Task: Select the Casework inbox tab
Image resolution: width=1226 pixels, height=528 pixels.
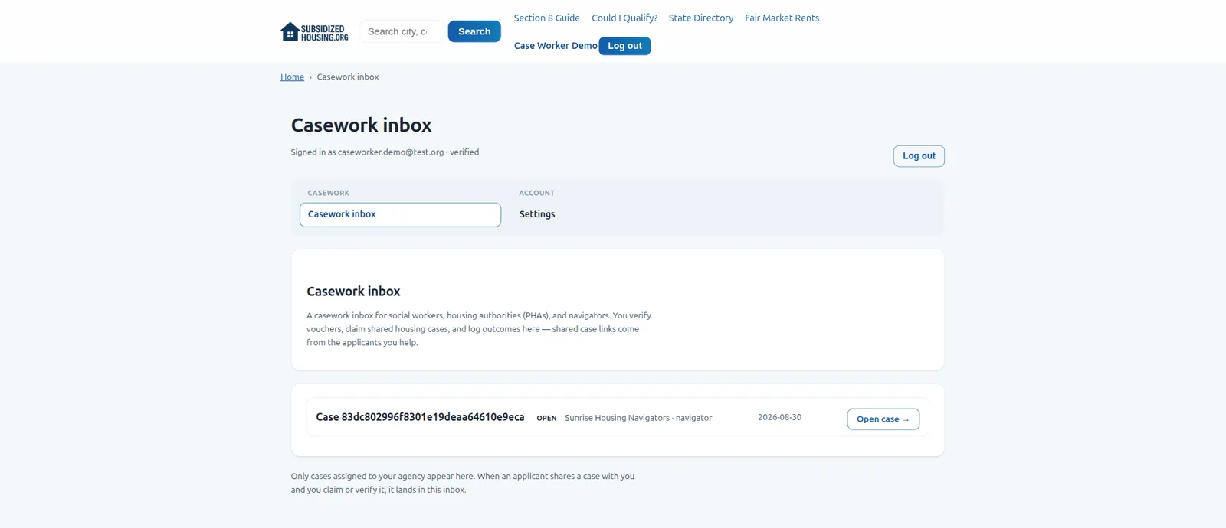Action: tap(400, 214)
